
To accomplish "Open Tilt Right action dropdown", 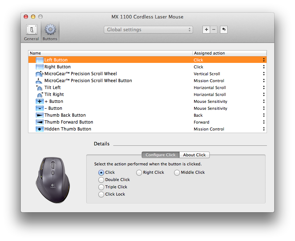I will pos(264,95).
